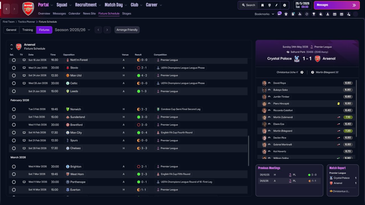365x205 pixels.
Task: Click the circular arrows shortcut icon
Action: tap(307, 14)
